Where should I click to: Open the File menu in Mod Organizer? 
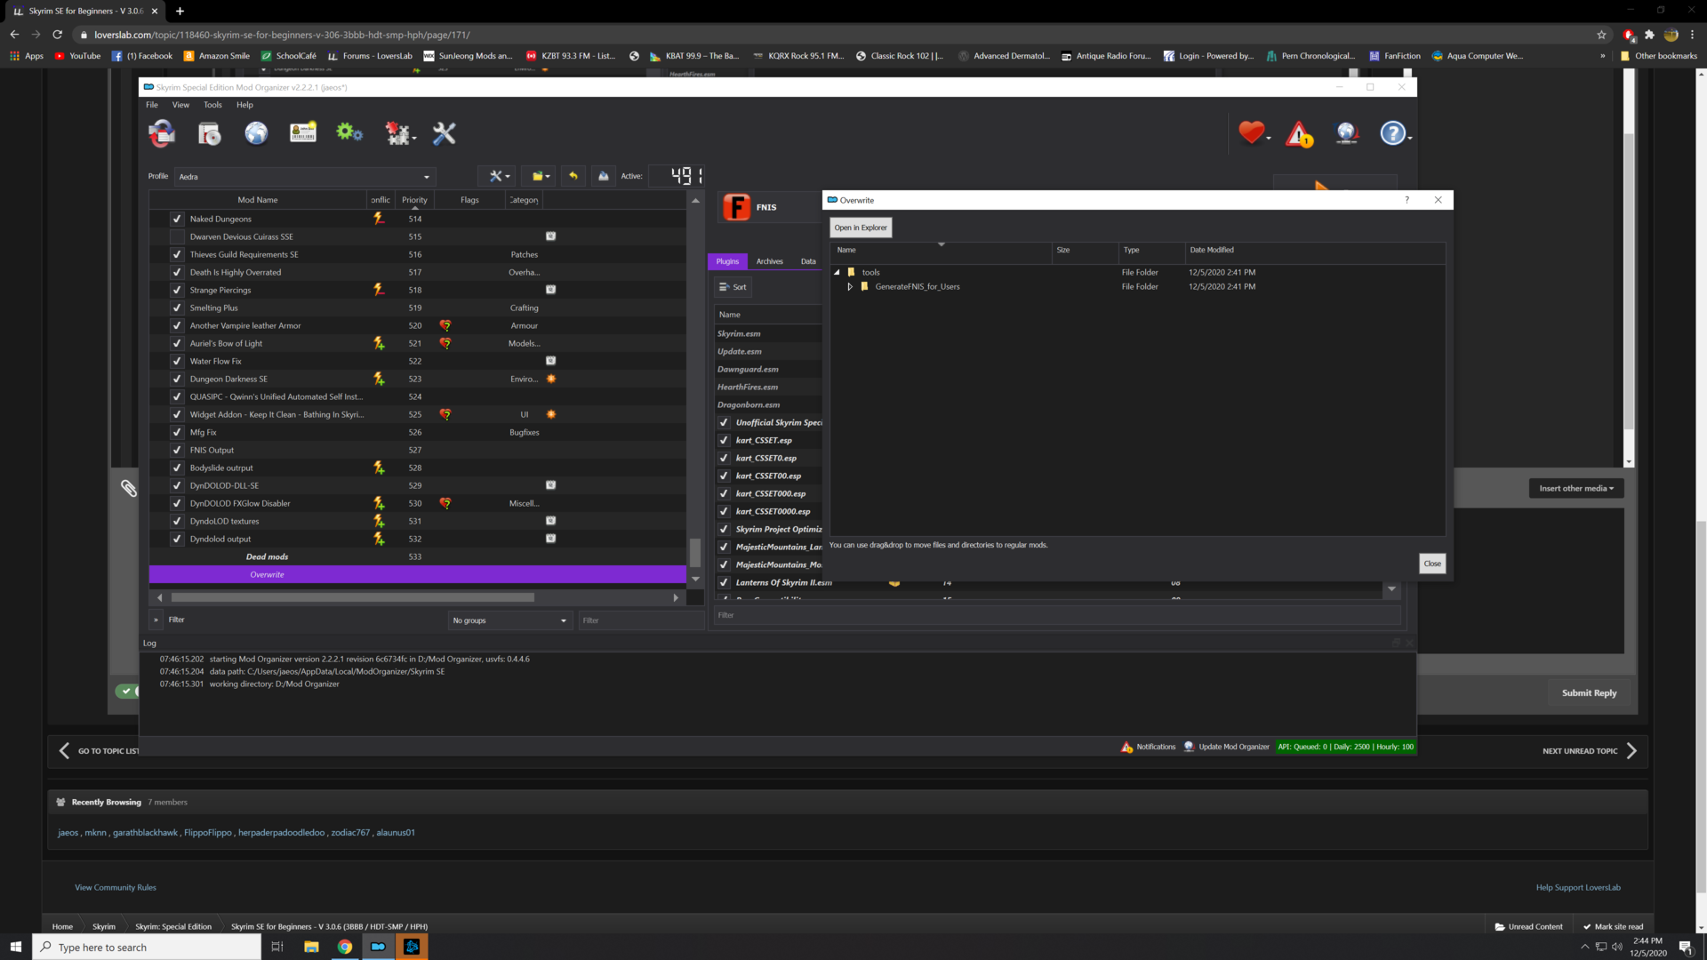152,105
